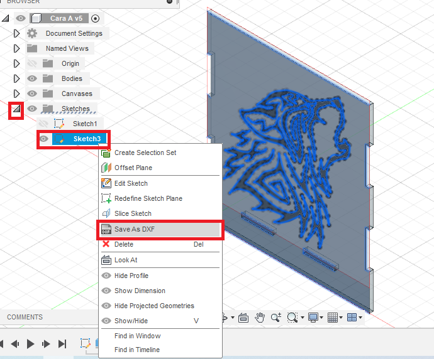Click Slice Sketch option

[160, 213]
